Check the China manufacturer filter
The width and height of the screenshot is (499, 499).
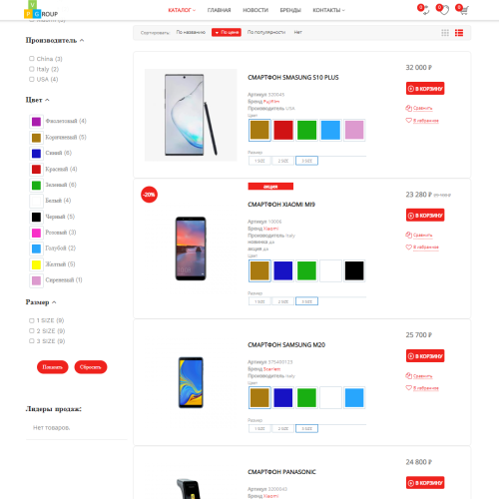(x=32, y=59)
